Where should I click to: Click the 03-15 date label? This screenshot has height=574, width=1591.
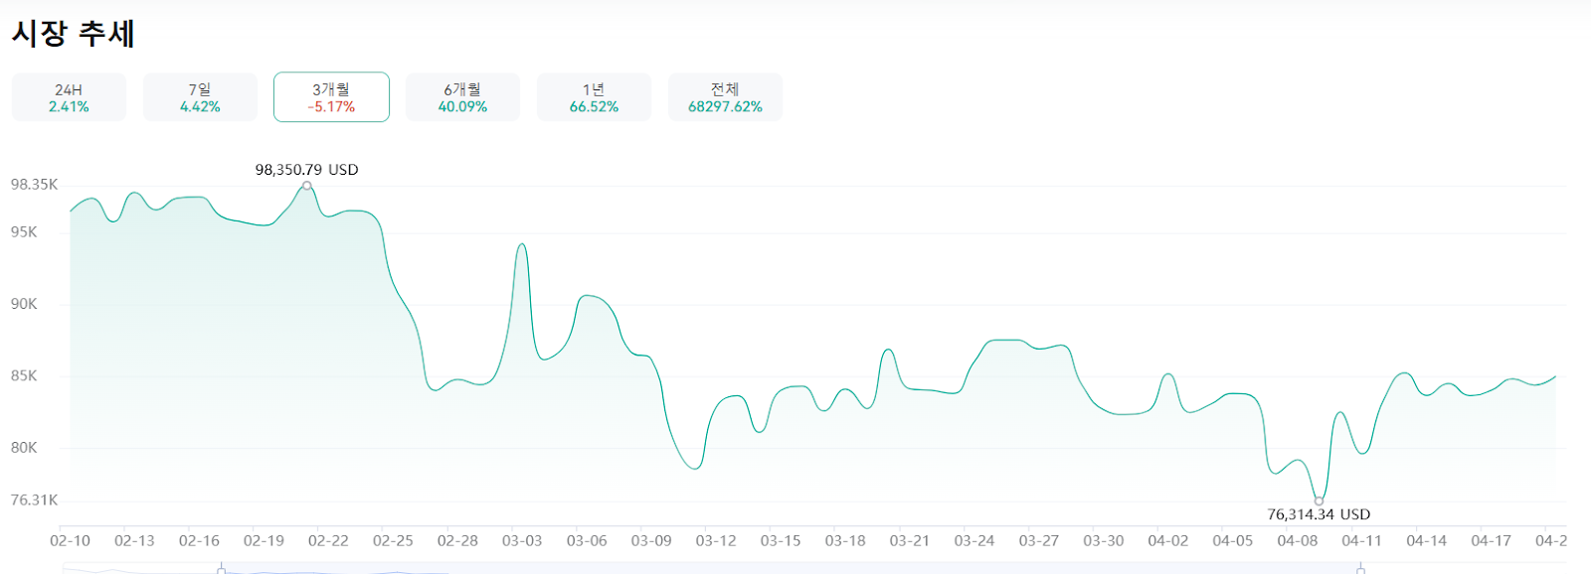click(781, 541)
